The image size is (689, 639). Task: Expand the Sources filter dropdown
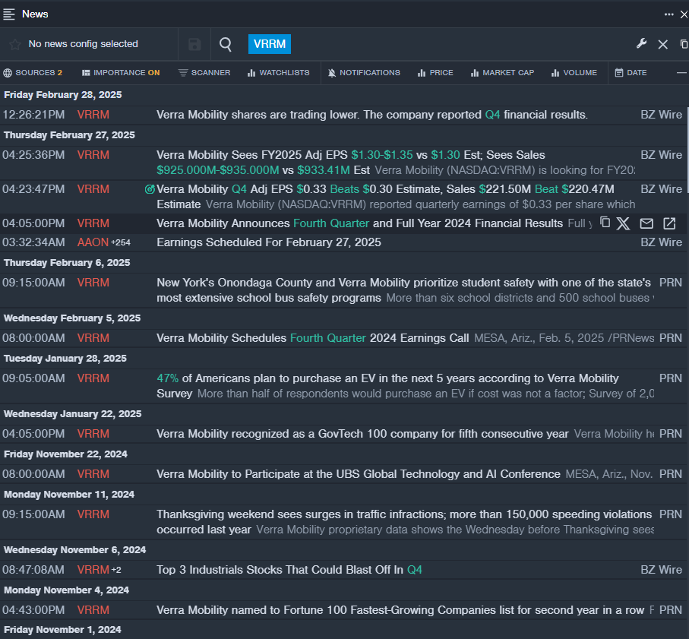(x=33, y=73)
